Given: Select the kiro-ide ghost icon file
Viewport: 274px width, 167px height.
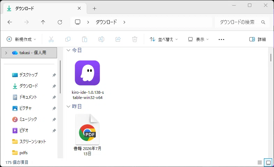Looking at the screenshot, I should [87, 73].
